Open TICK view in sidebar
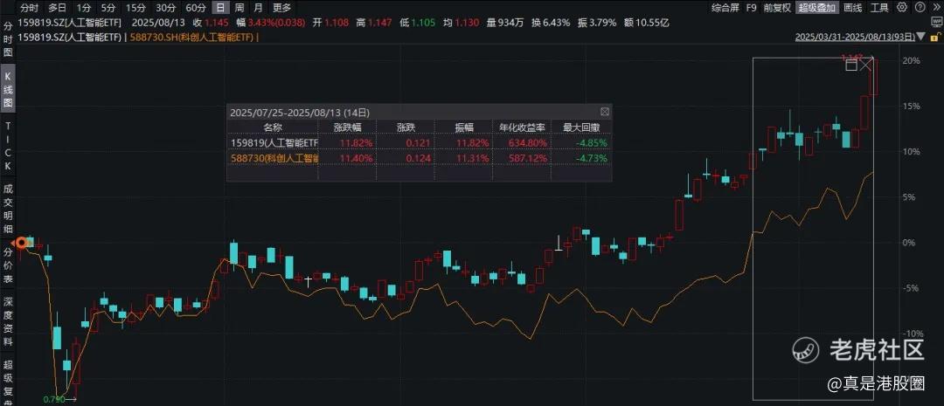 [x=8, y=145]
